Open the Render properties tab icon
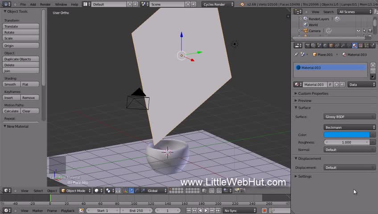The height and width of the screenshot is (214, 378). (308, 45)
